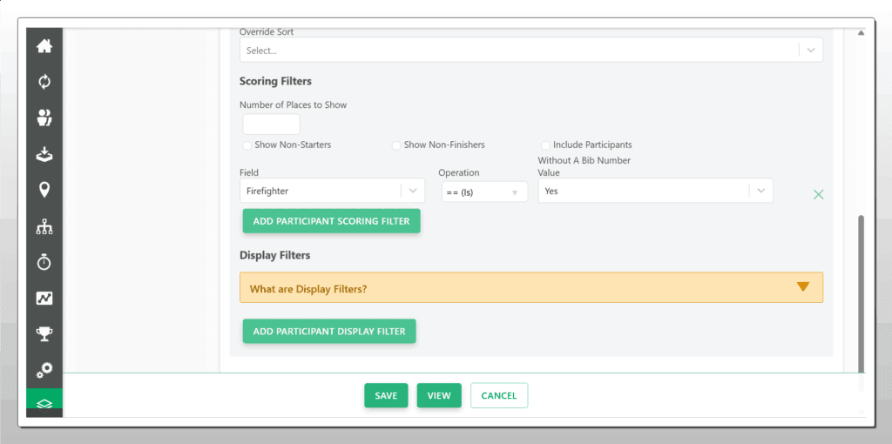The image size is (892, 444).
Task: Click the trophy results sidebar icon
Action: coord(44,333)
